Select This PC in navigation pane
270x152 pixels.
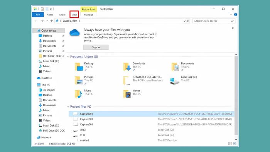pyautogui.click(x=46, y=85)
